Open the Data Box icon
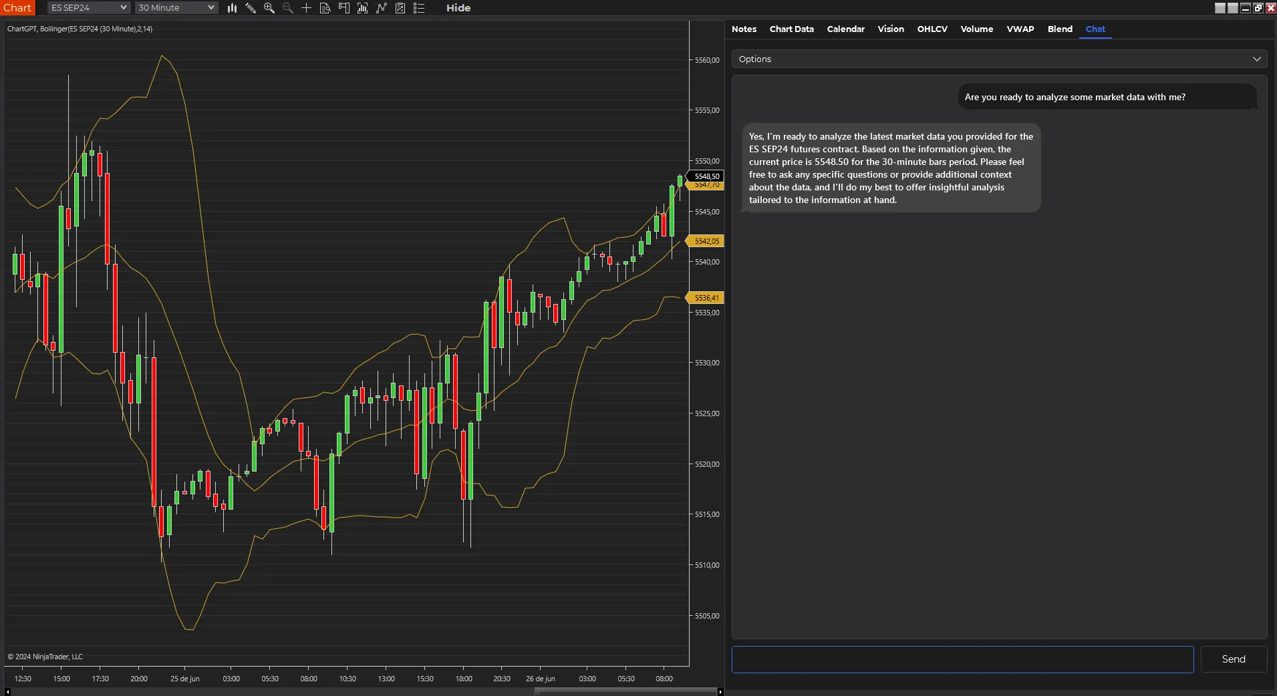This screenshot has width=1277, height=696. coord(325,8)
